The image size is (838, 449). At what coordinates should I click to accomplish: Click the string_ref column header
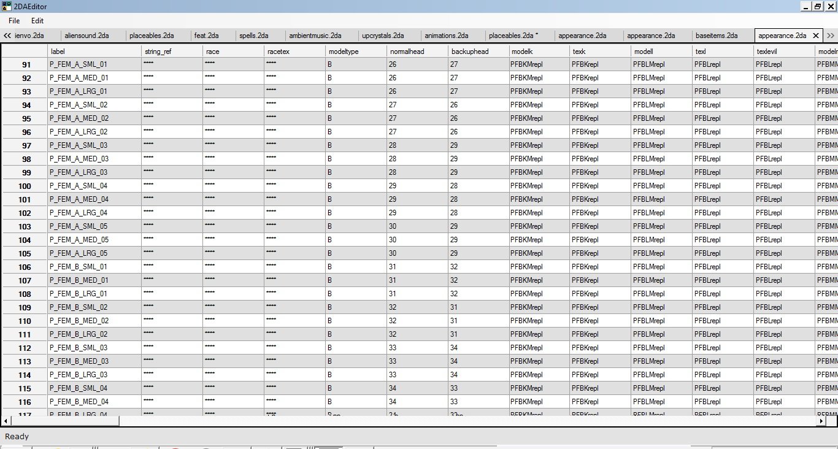click(x=172, y=52)
